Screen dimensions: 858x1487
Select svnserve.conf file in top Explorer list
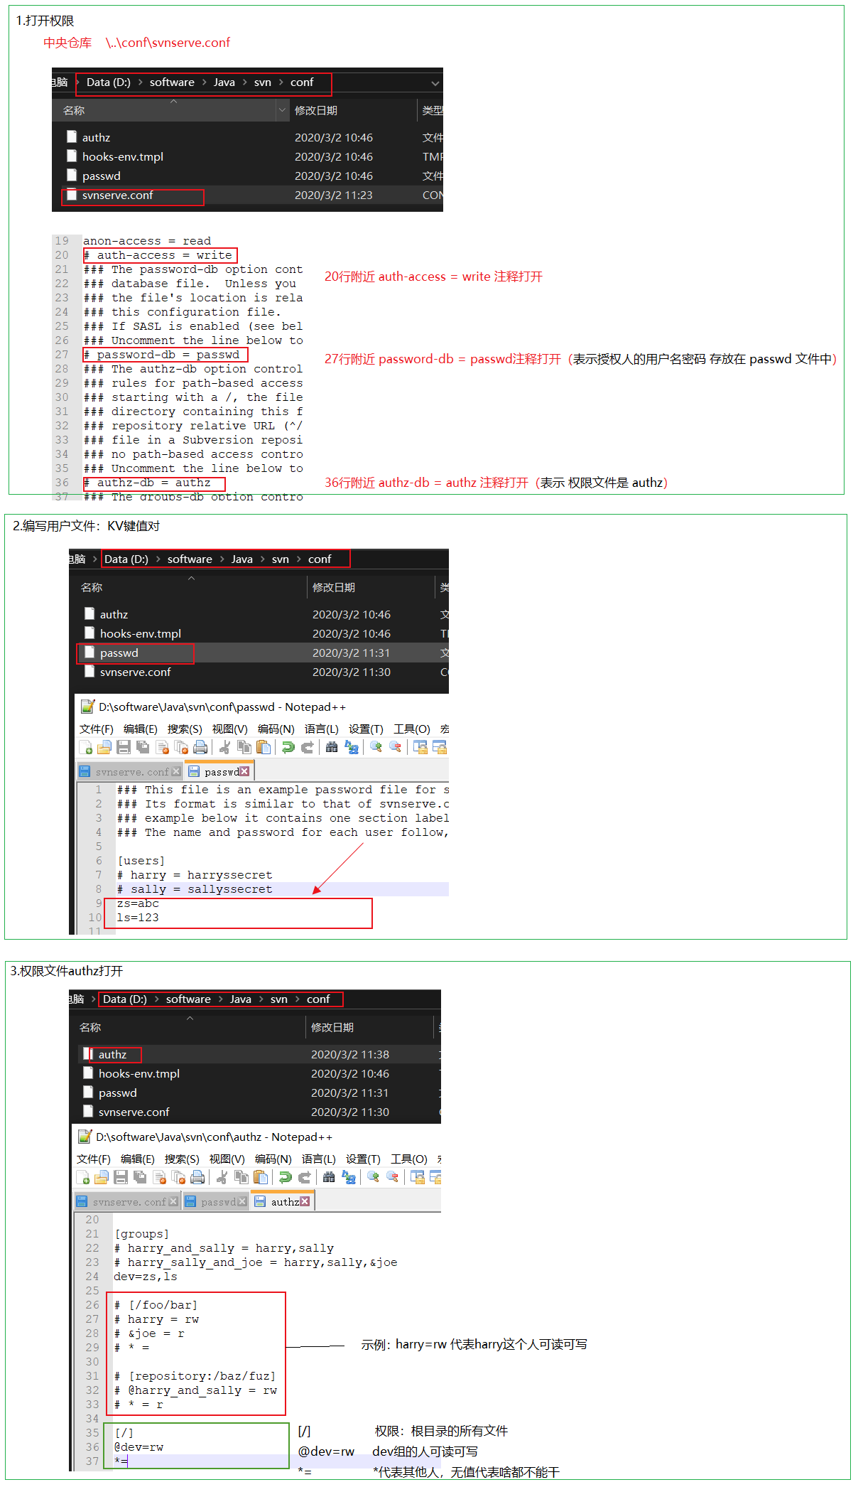click(117, 195)
